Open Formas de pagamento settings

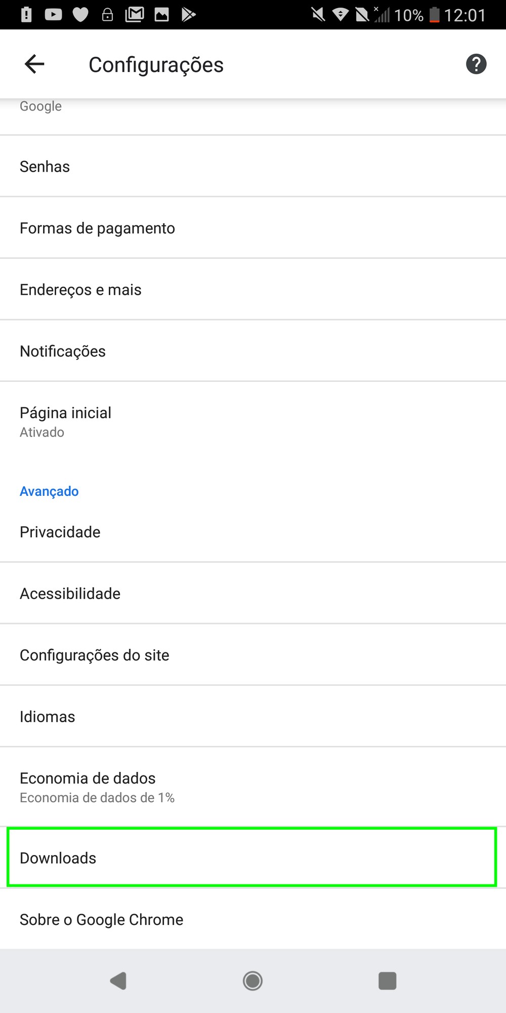[253, 228]
